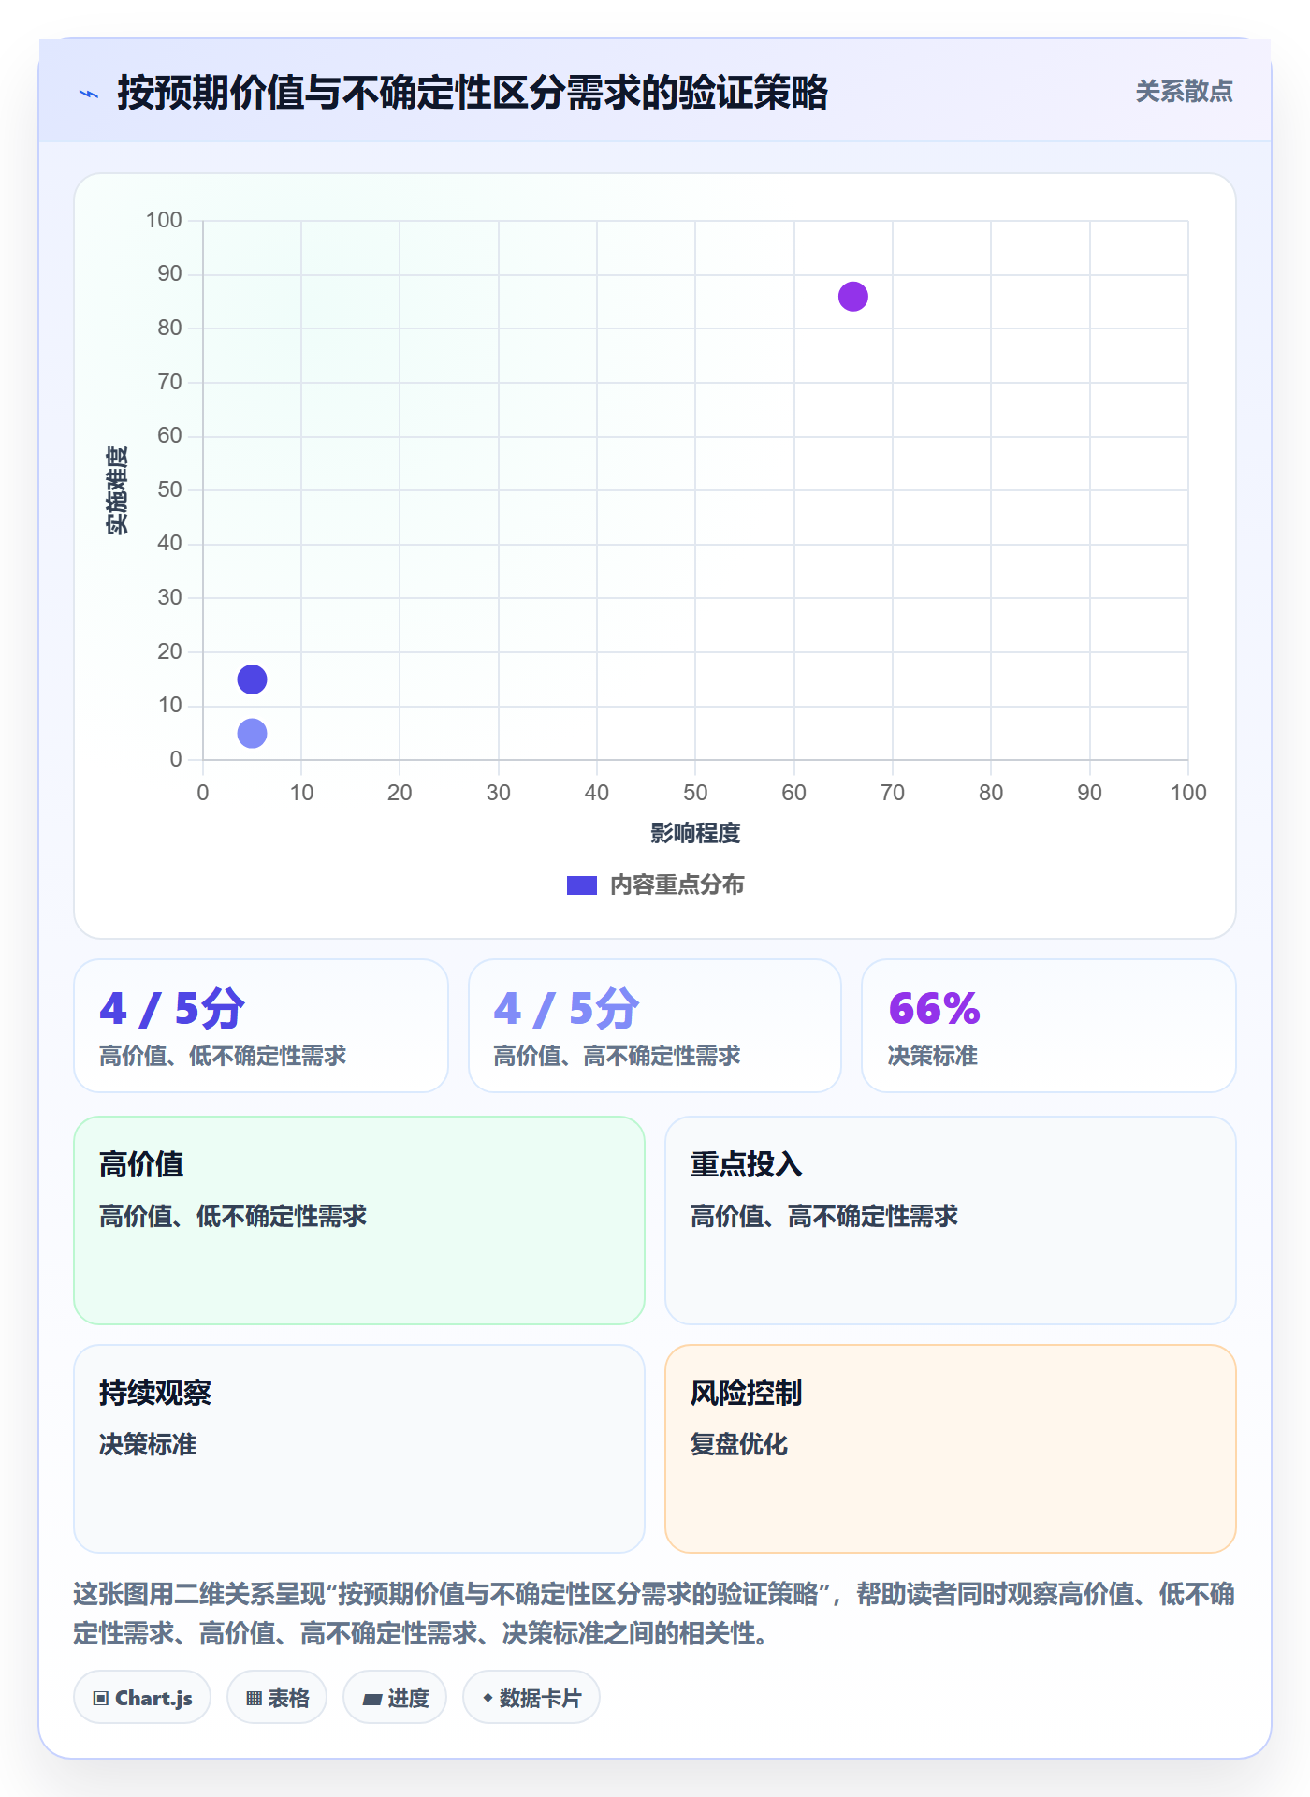The image size is (1310, 1797).
Task: Click the 4 / 5分 value above 高价值、高不确定性需求
Action: click(566, 1009)
